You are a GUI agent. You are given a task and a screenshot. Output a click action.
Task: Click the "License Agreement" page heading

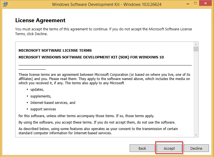40,20
